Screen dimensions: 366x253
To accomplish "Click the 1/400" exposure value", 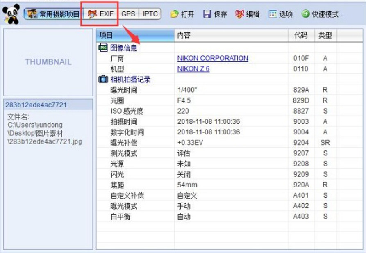I will pos(187,90).
